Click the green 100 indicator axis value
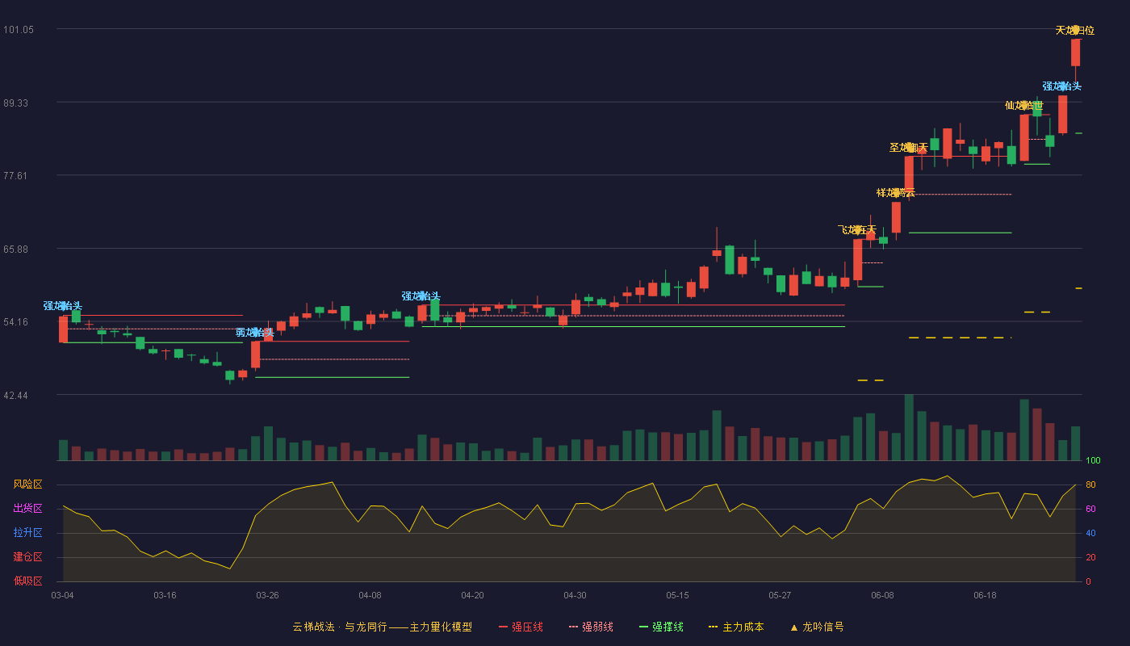The image size is (1130, 646). pos(1093,461)
